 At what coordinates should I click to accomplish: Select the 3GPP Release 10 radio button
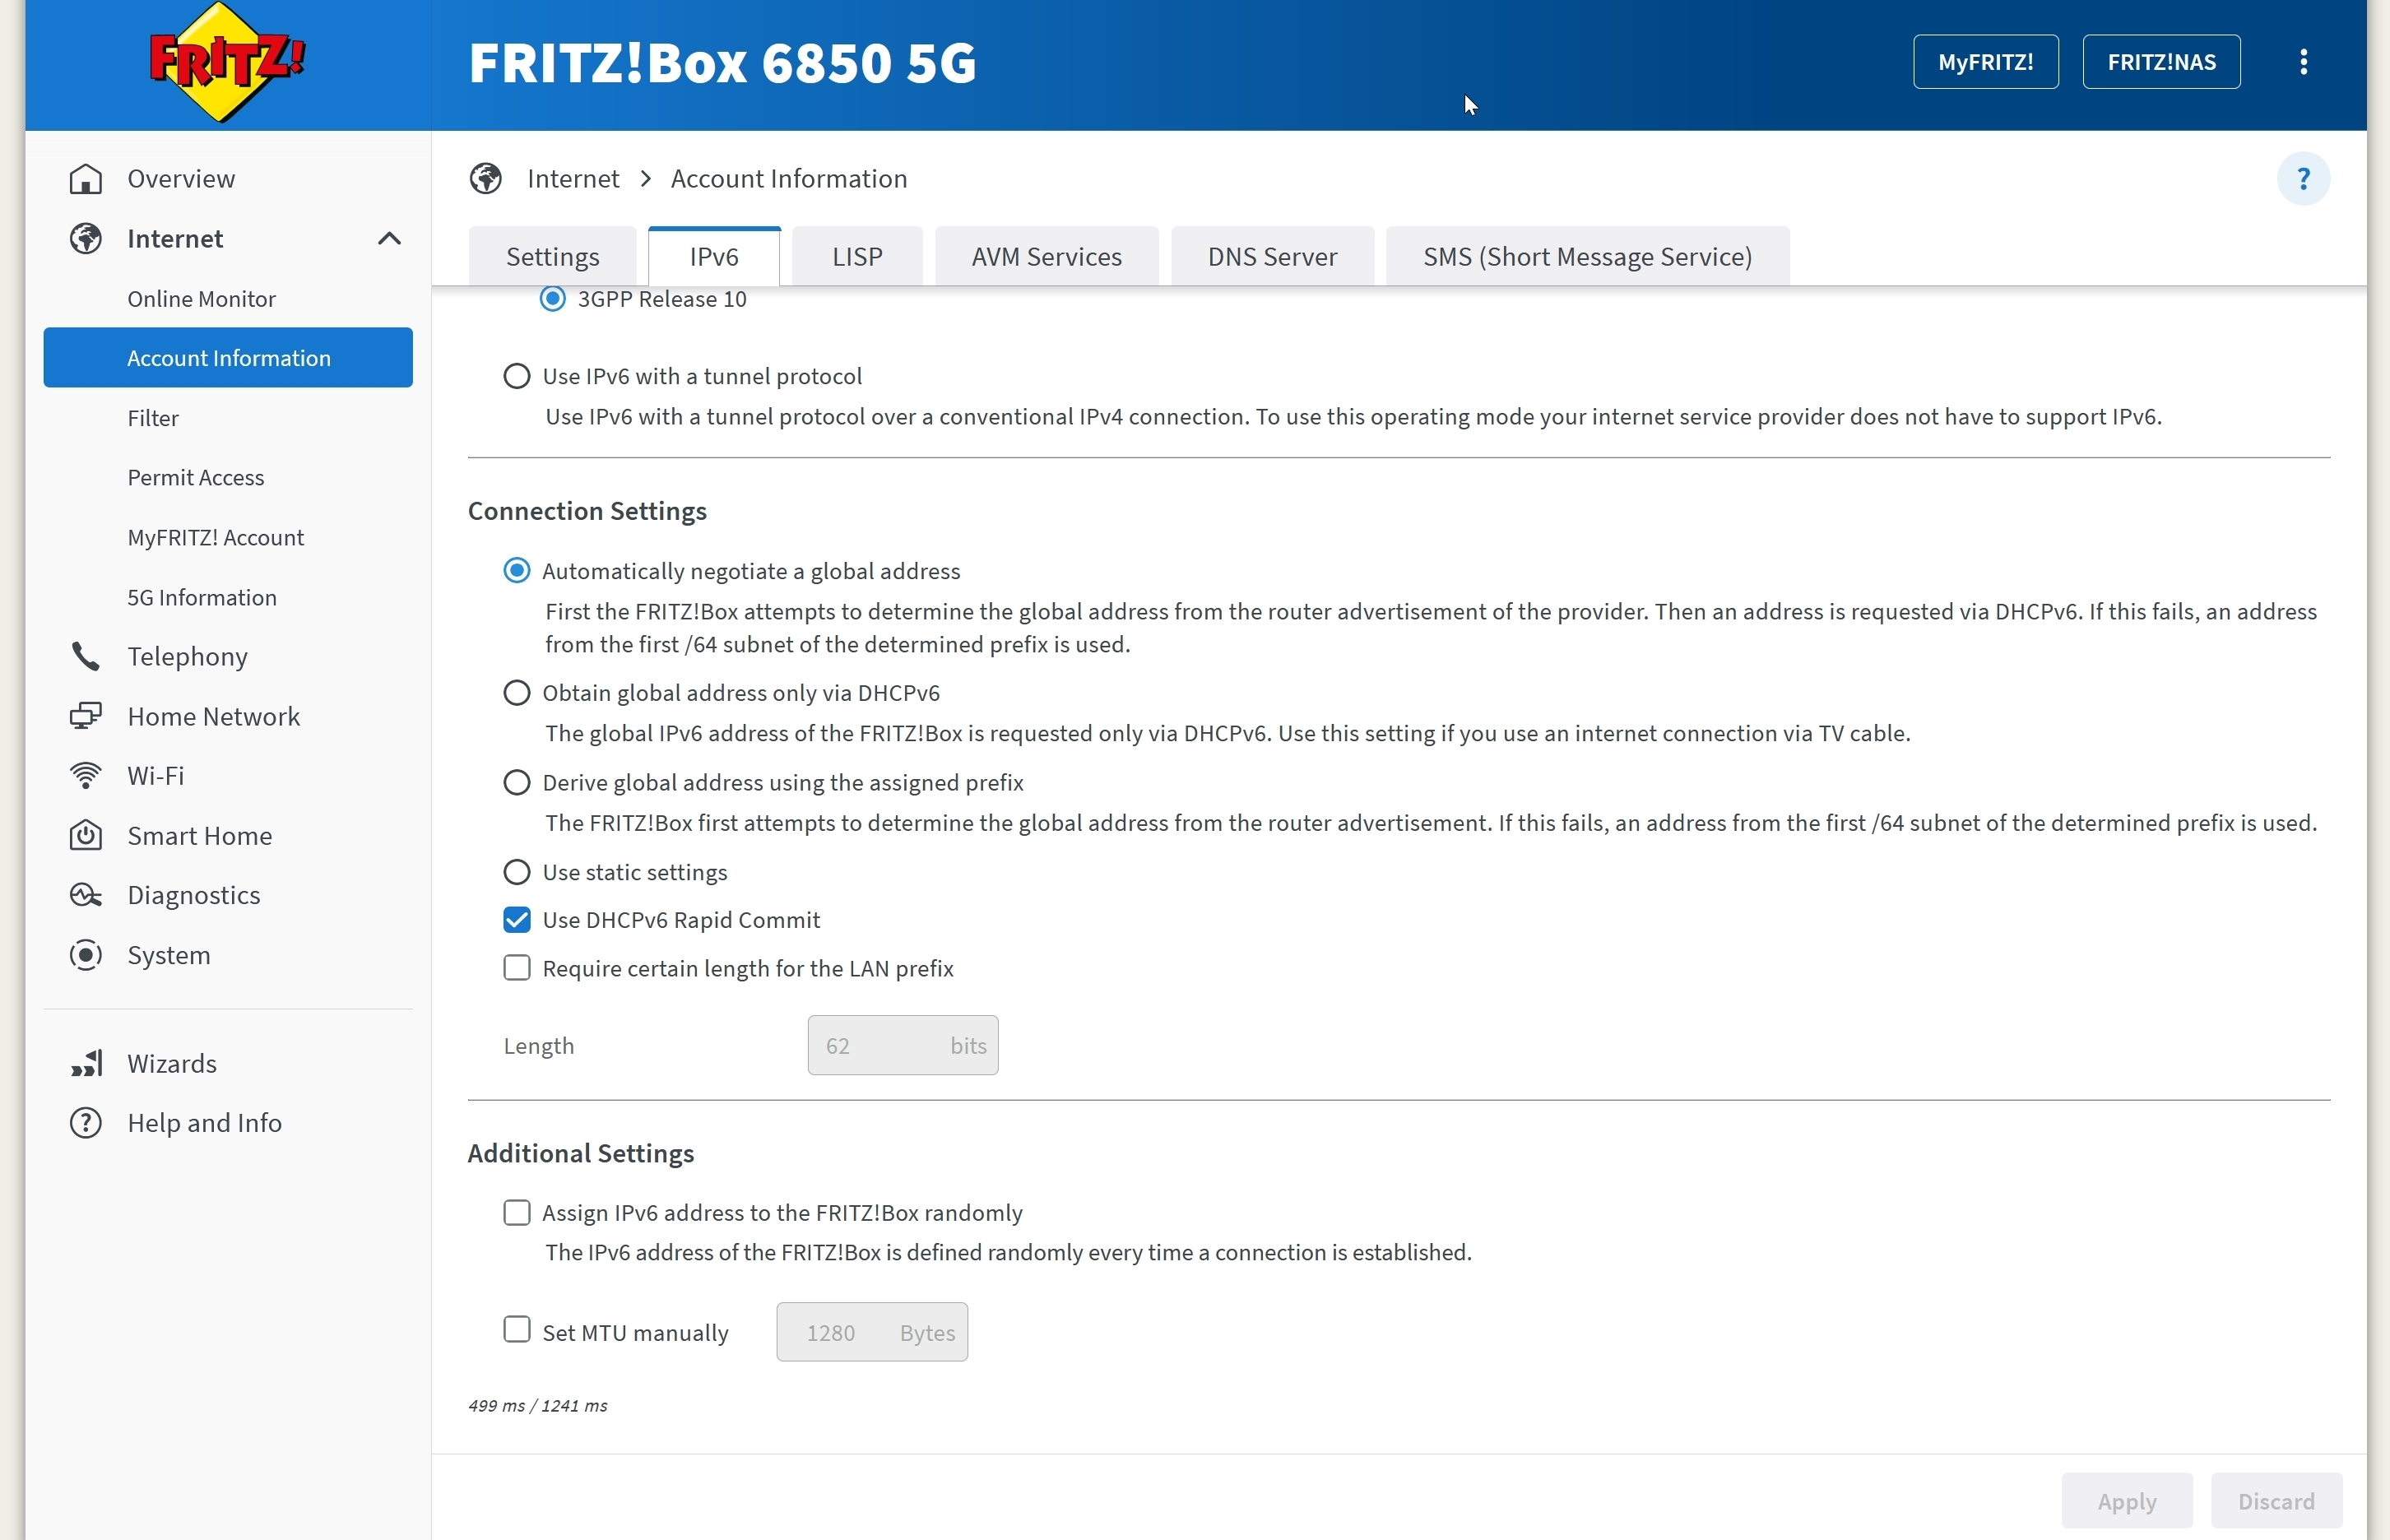click(553, 299)
